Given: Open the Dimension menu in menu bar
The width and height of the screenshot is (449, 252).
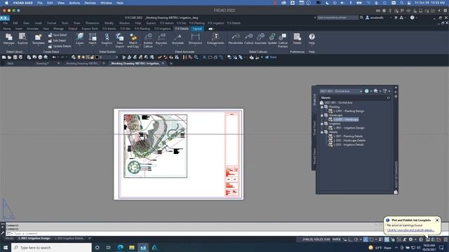Looking at the screenshot, I should point(92,23).
